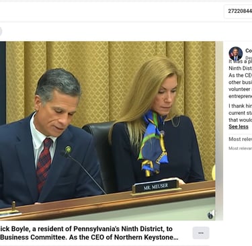252x246 pixels.
Task: Open the three-dots options button below video
Action: (x=201, y=233)
